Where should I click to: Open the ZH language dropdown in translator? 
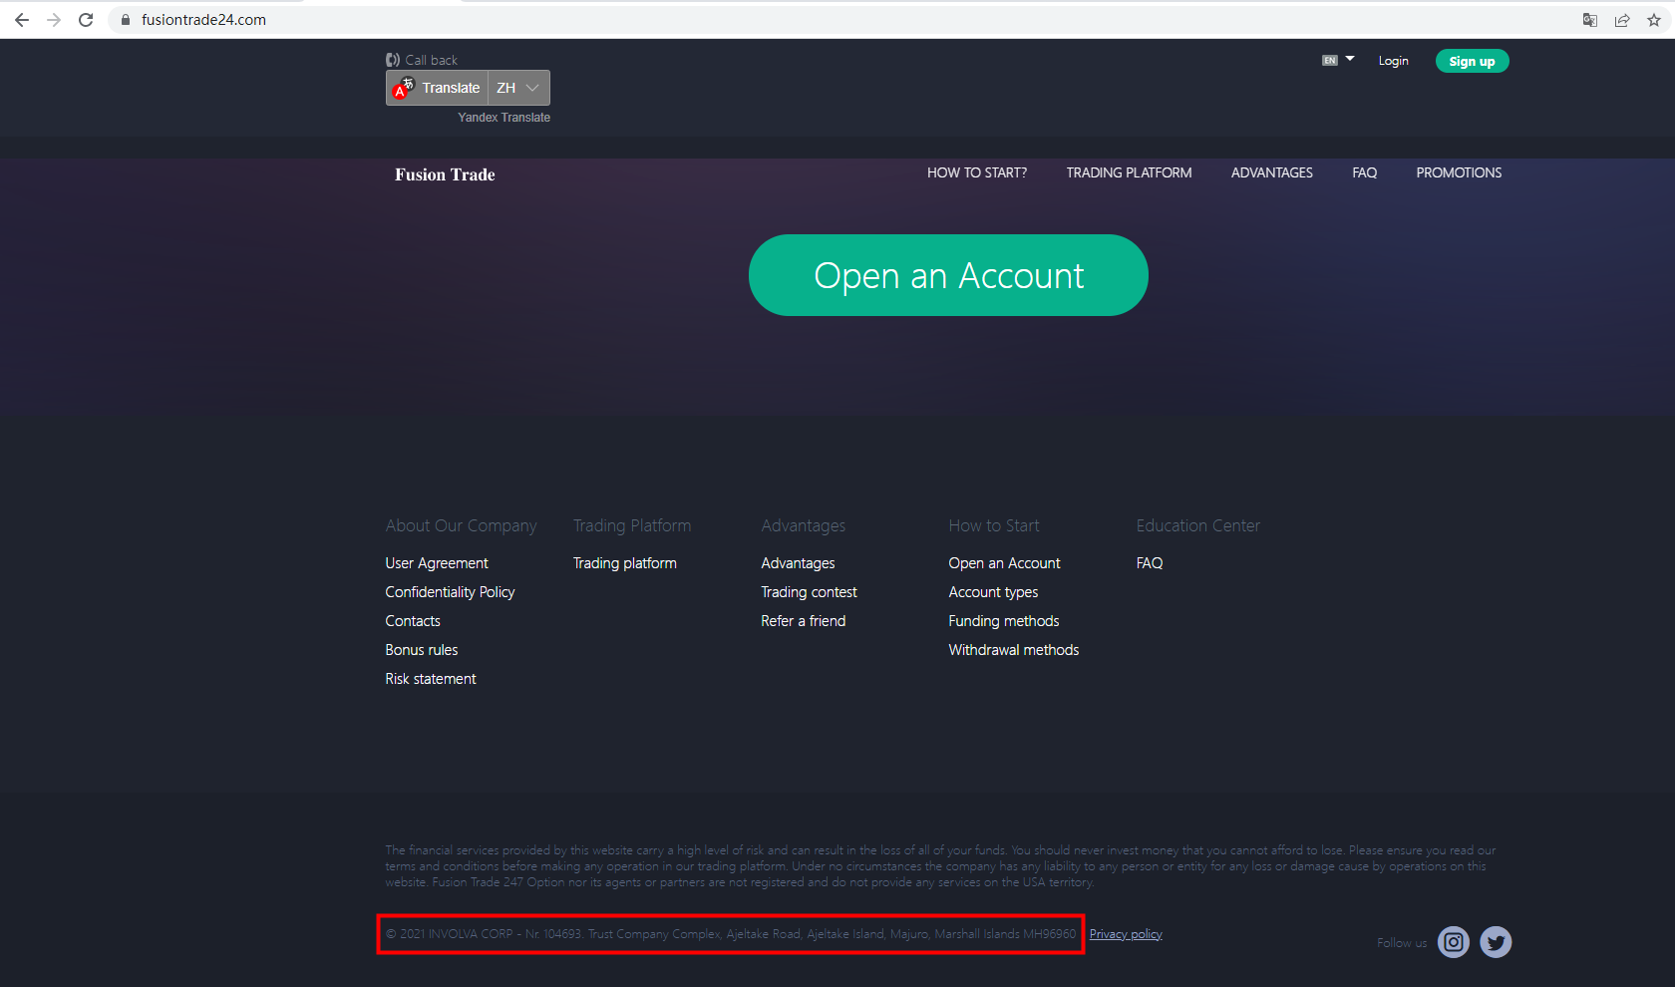coord(518,88)
